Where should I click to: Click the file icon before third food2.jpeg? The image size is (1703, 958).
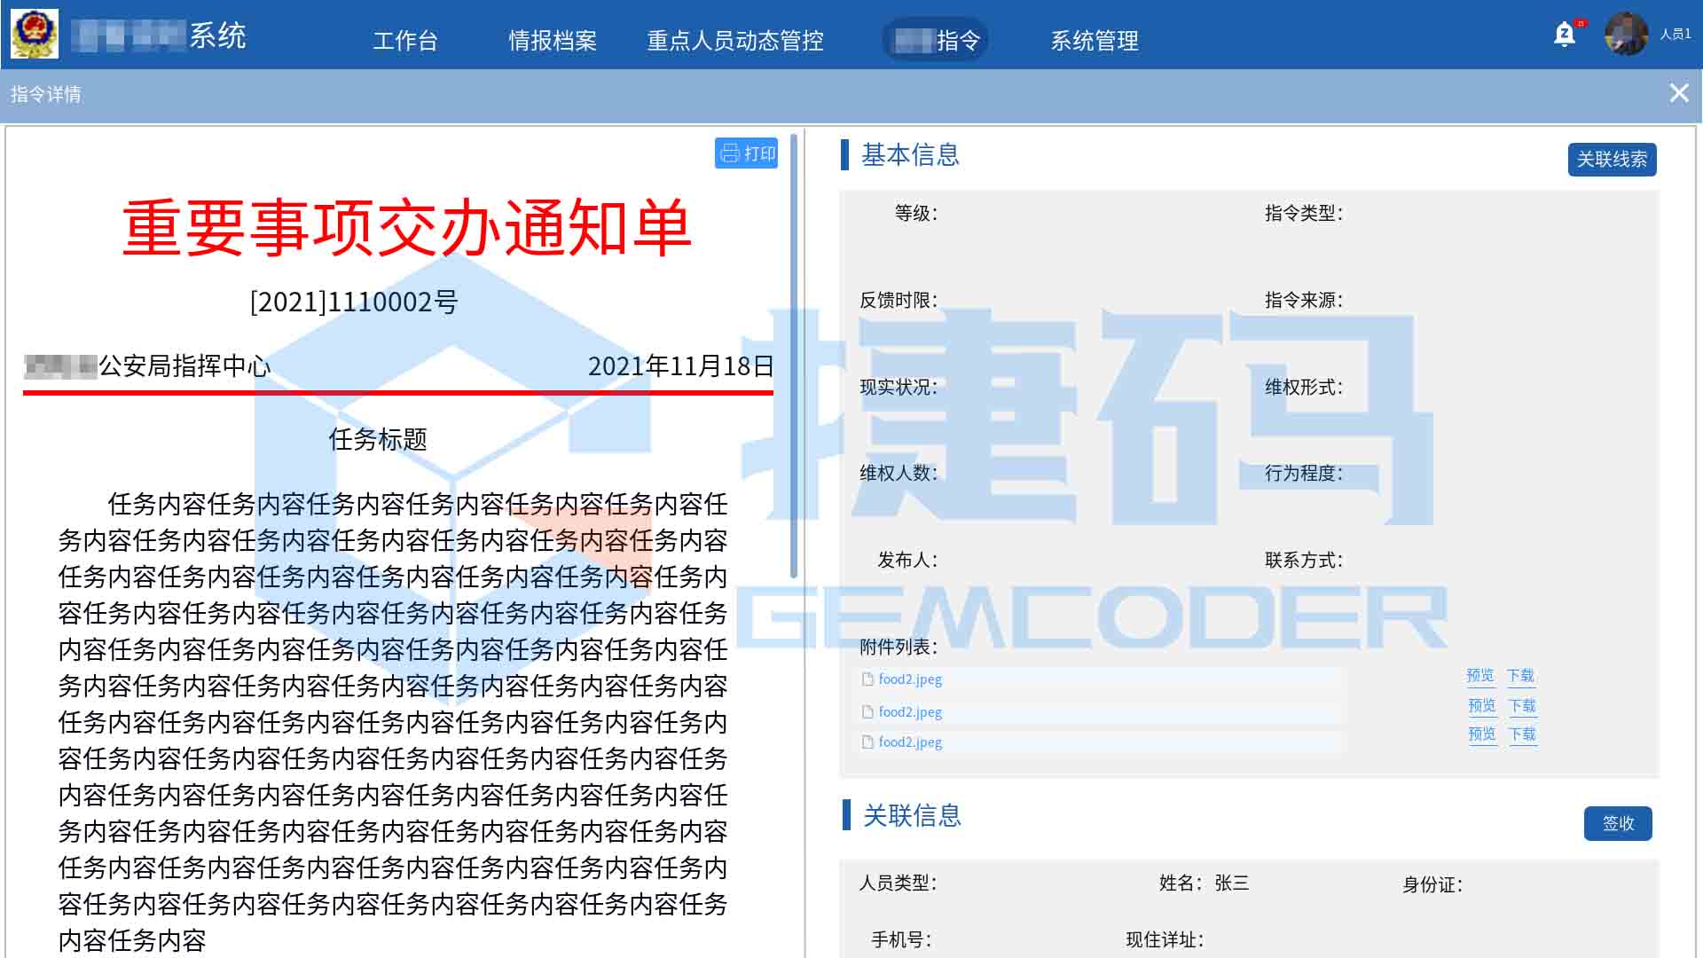tap(867, 742)
